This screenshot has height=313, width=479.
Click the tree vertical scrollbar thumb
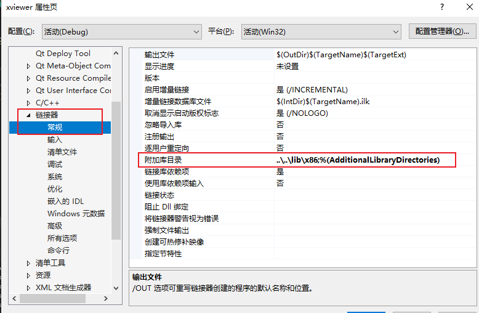coord(116,170)
